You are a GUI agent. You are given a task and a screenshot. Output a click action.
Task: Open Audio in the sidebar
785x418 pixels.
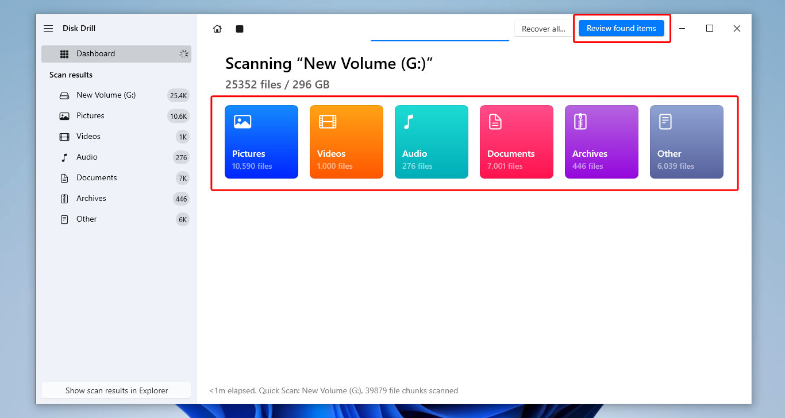(116, 157)
